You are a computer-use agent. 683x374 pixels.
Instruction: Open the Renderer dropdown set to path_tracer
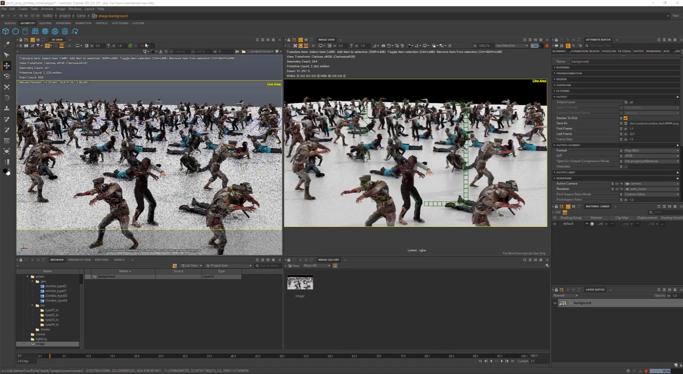point(651,189)
